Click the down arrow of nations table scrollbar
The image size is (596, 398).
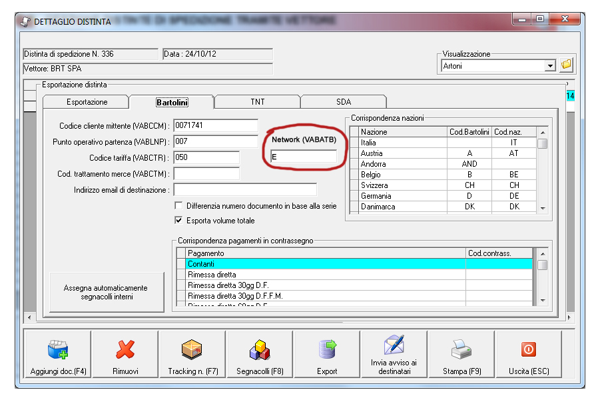(543, 208)
